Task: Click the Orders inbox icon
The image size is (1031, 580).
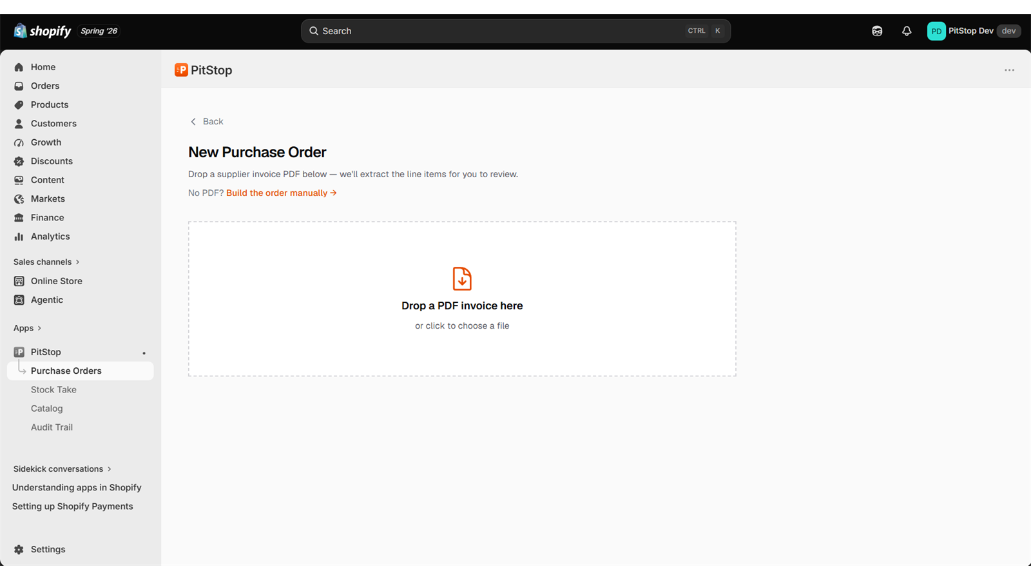Action: (x=19, y=86)
